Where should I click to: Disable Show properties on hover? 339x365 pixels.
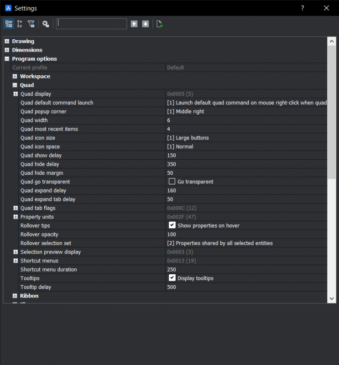tap(172, 225)
